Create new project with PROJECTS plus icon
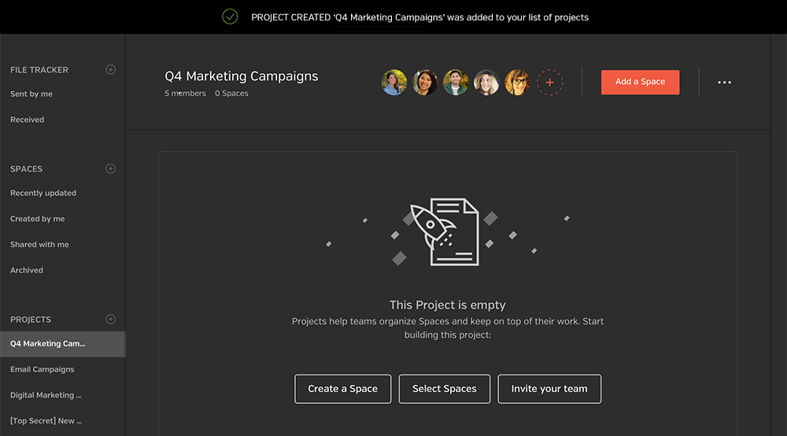787x436 pixels. 110,319
